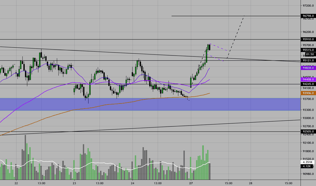This screenshot has width=316, height=186.
Task: Click the 95910.0 horizontal line price label
Action: (308, 39)
